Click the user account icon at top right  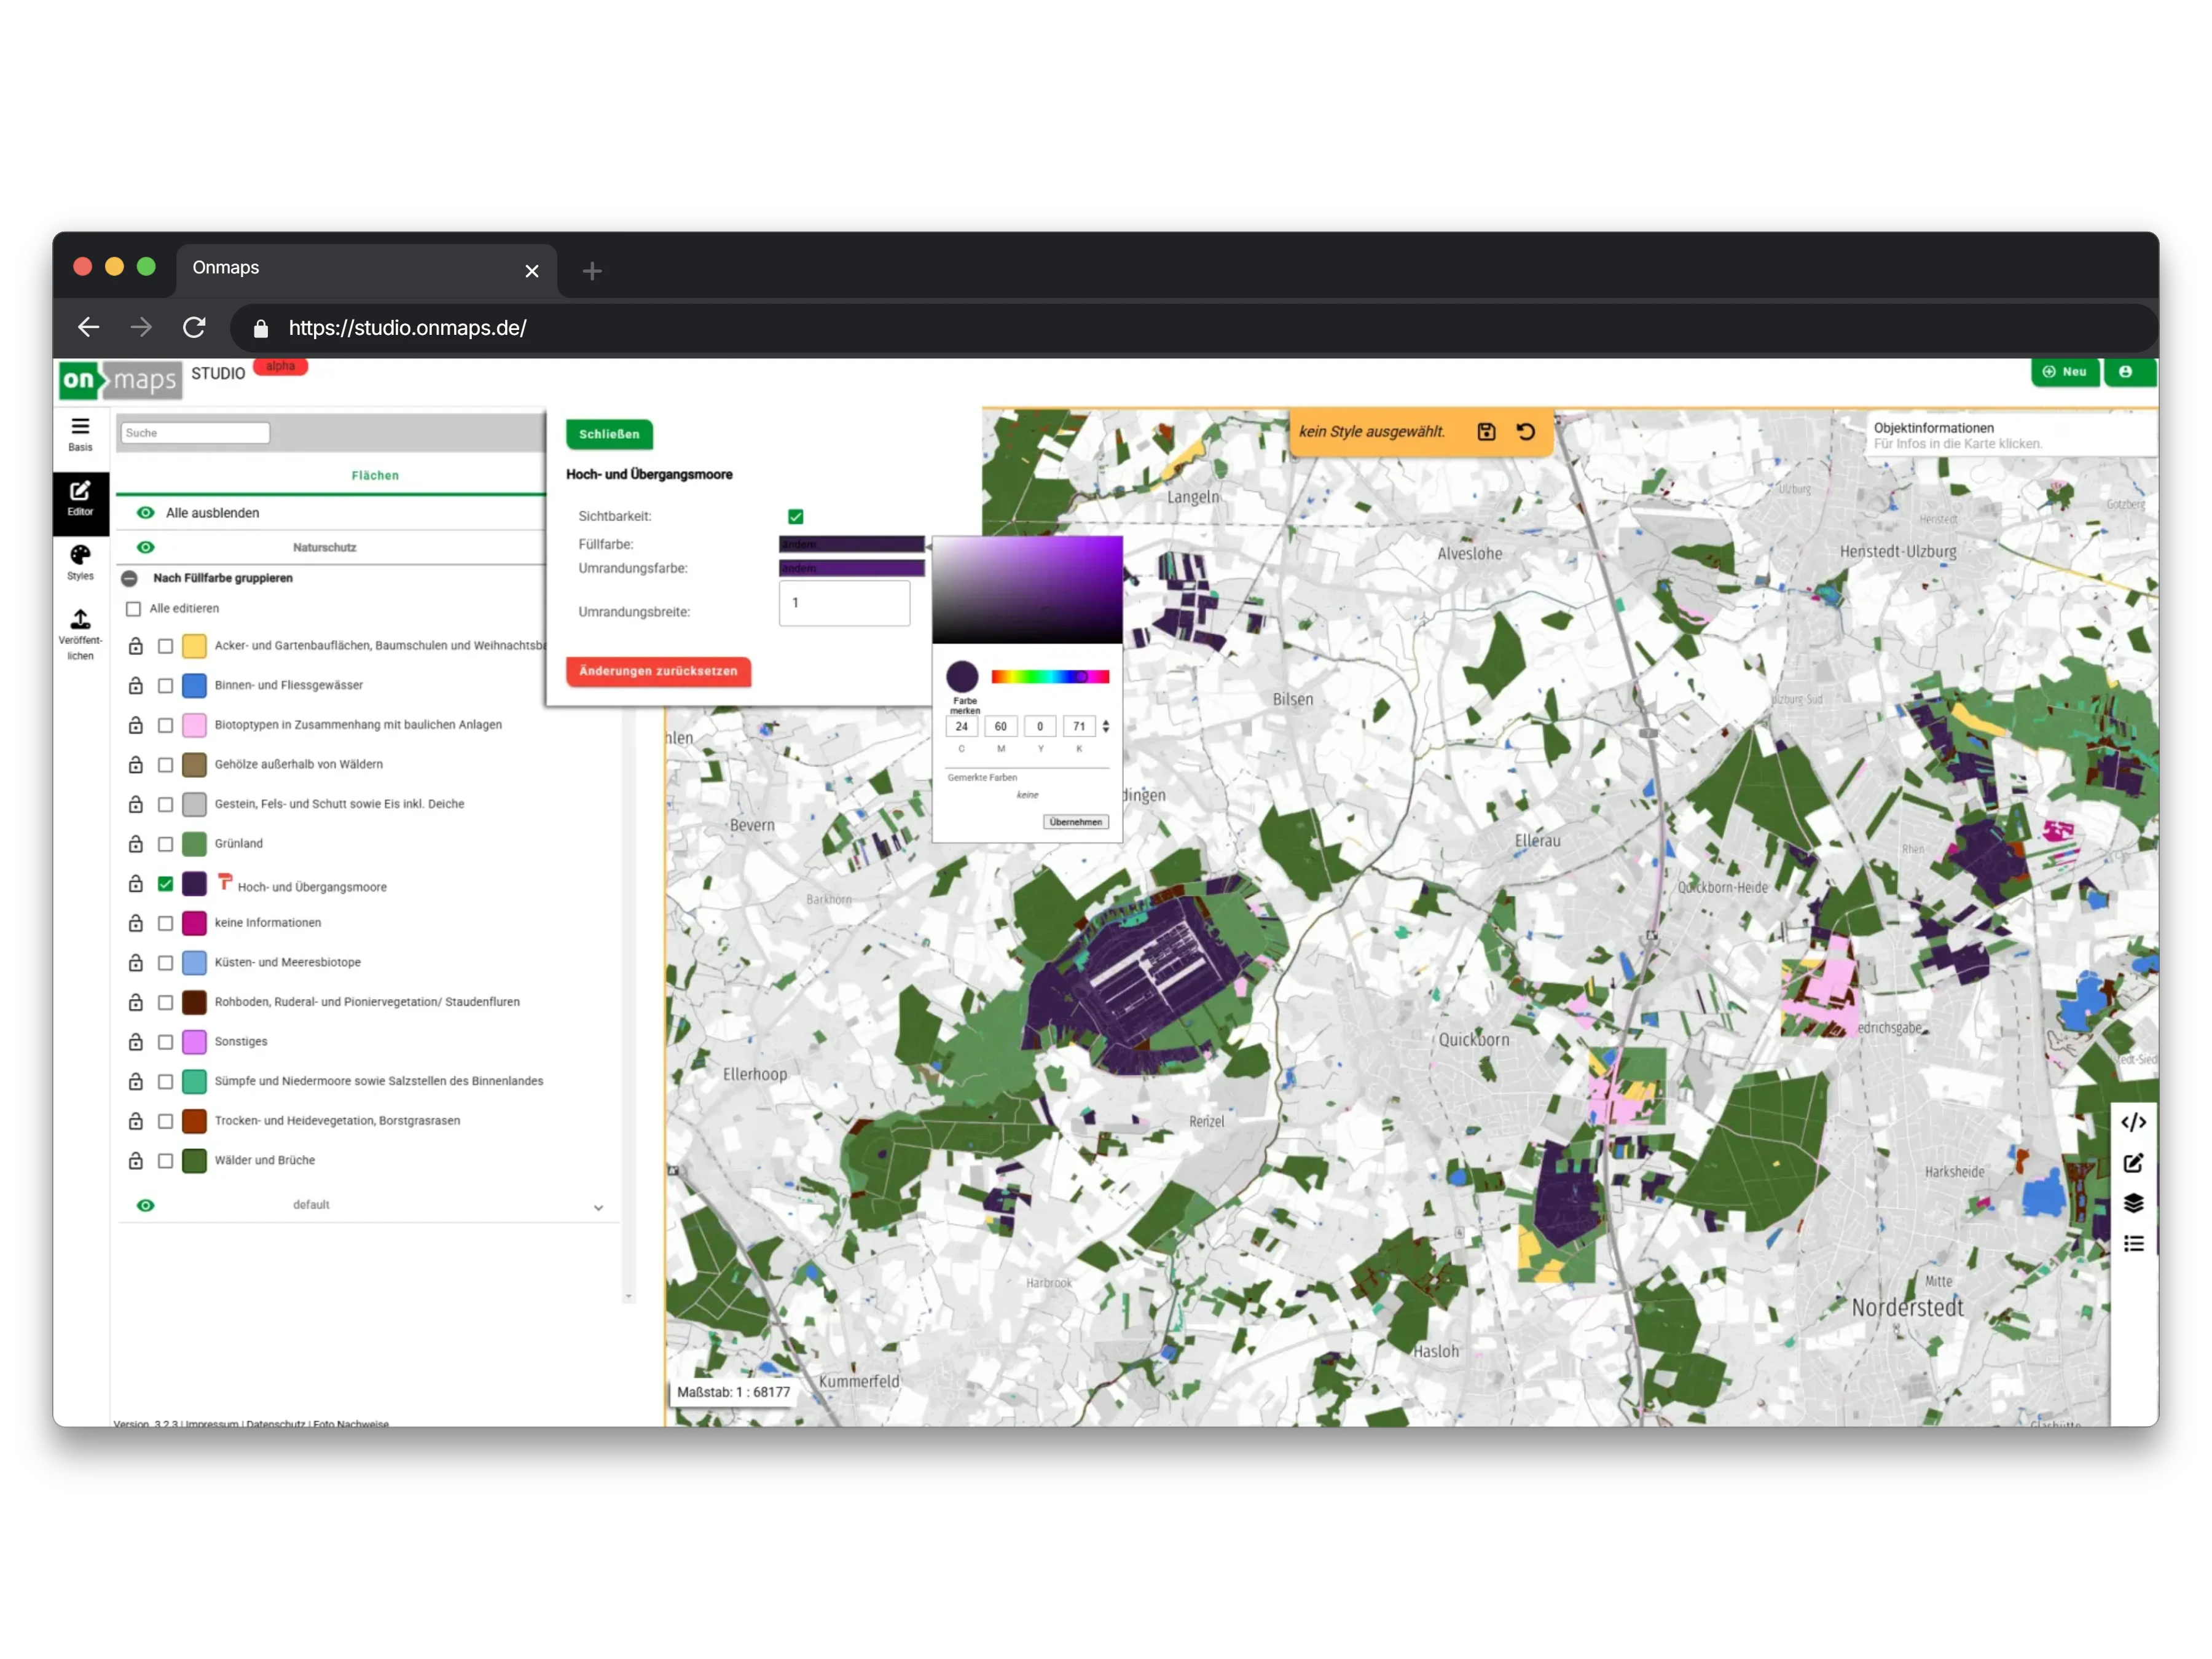click(x=2125, y=372)
